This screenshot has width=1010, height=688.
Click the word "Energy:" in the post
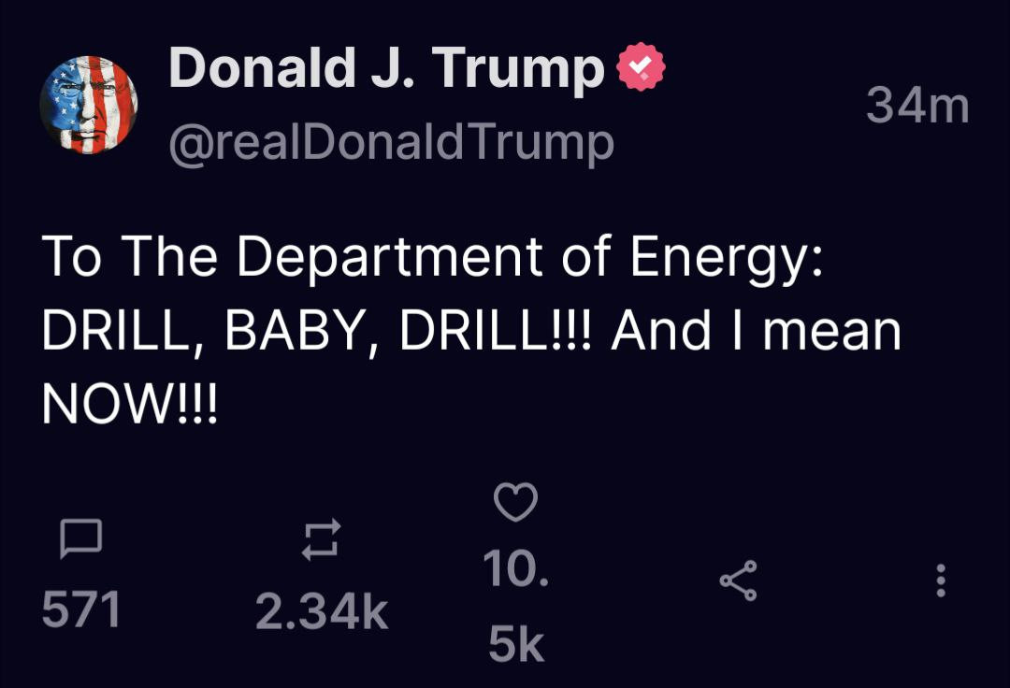tap(726, 257)
